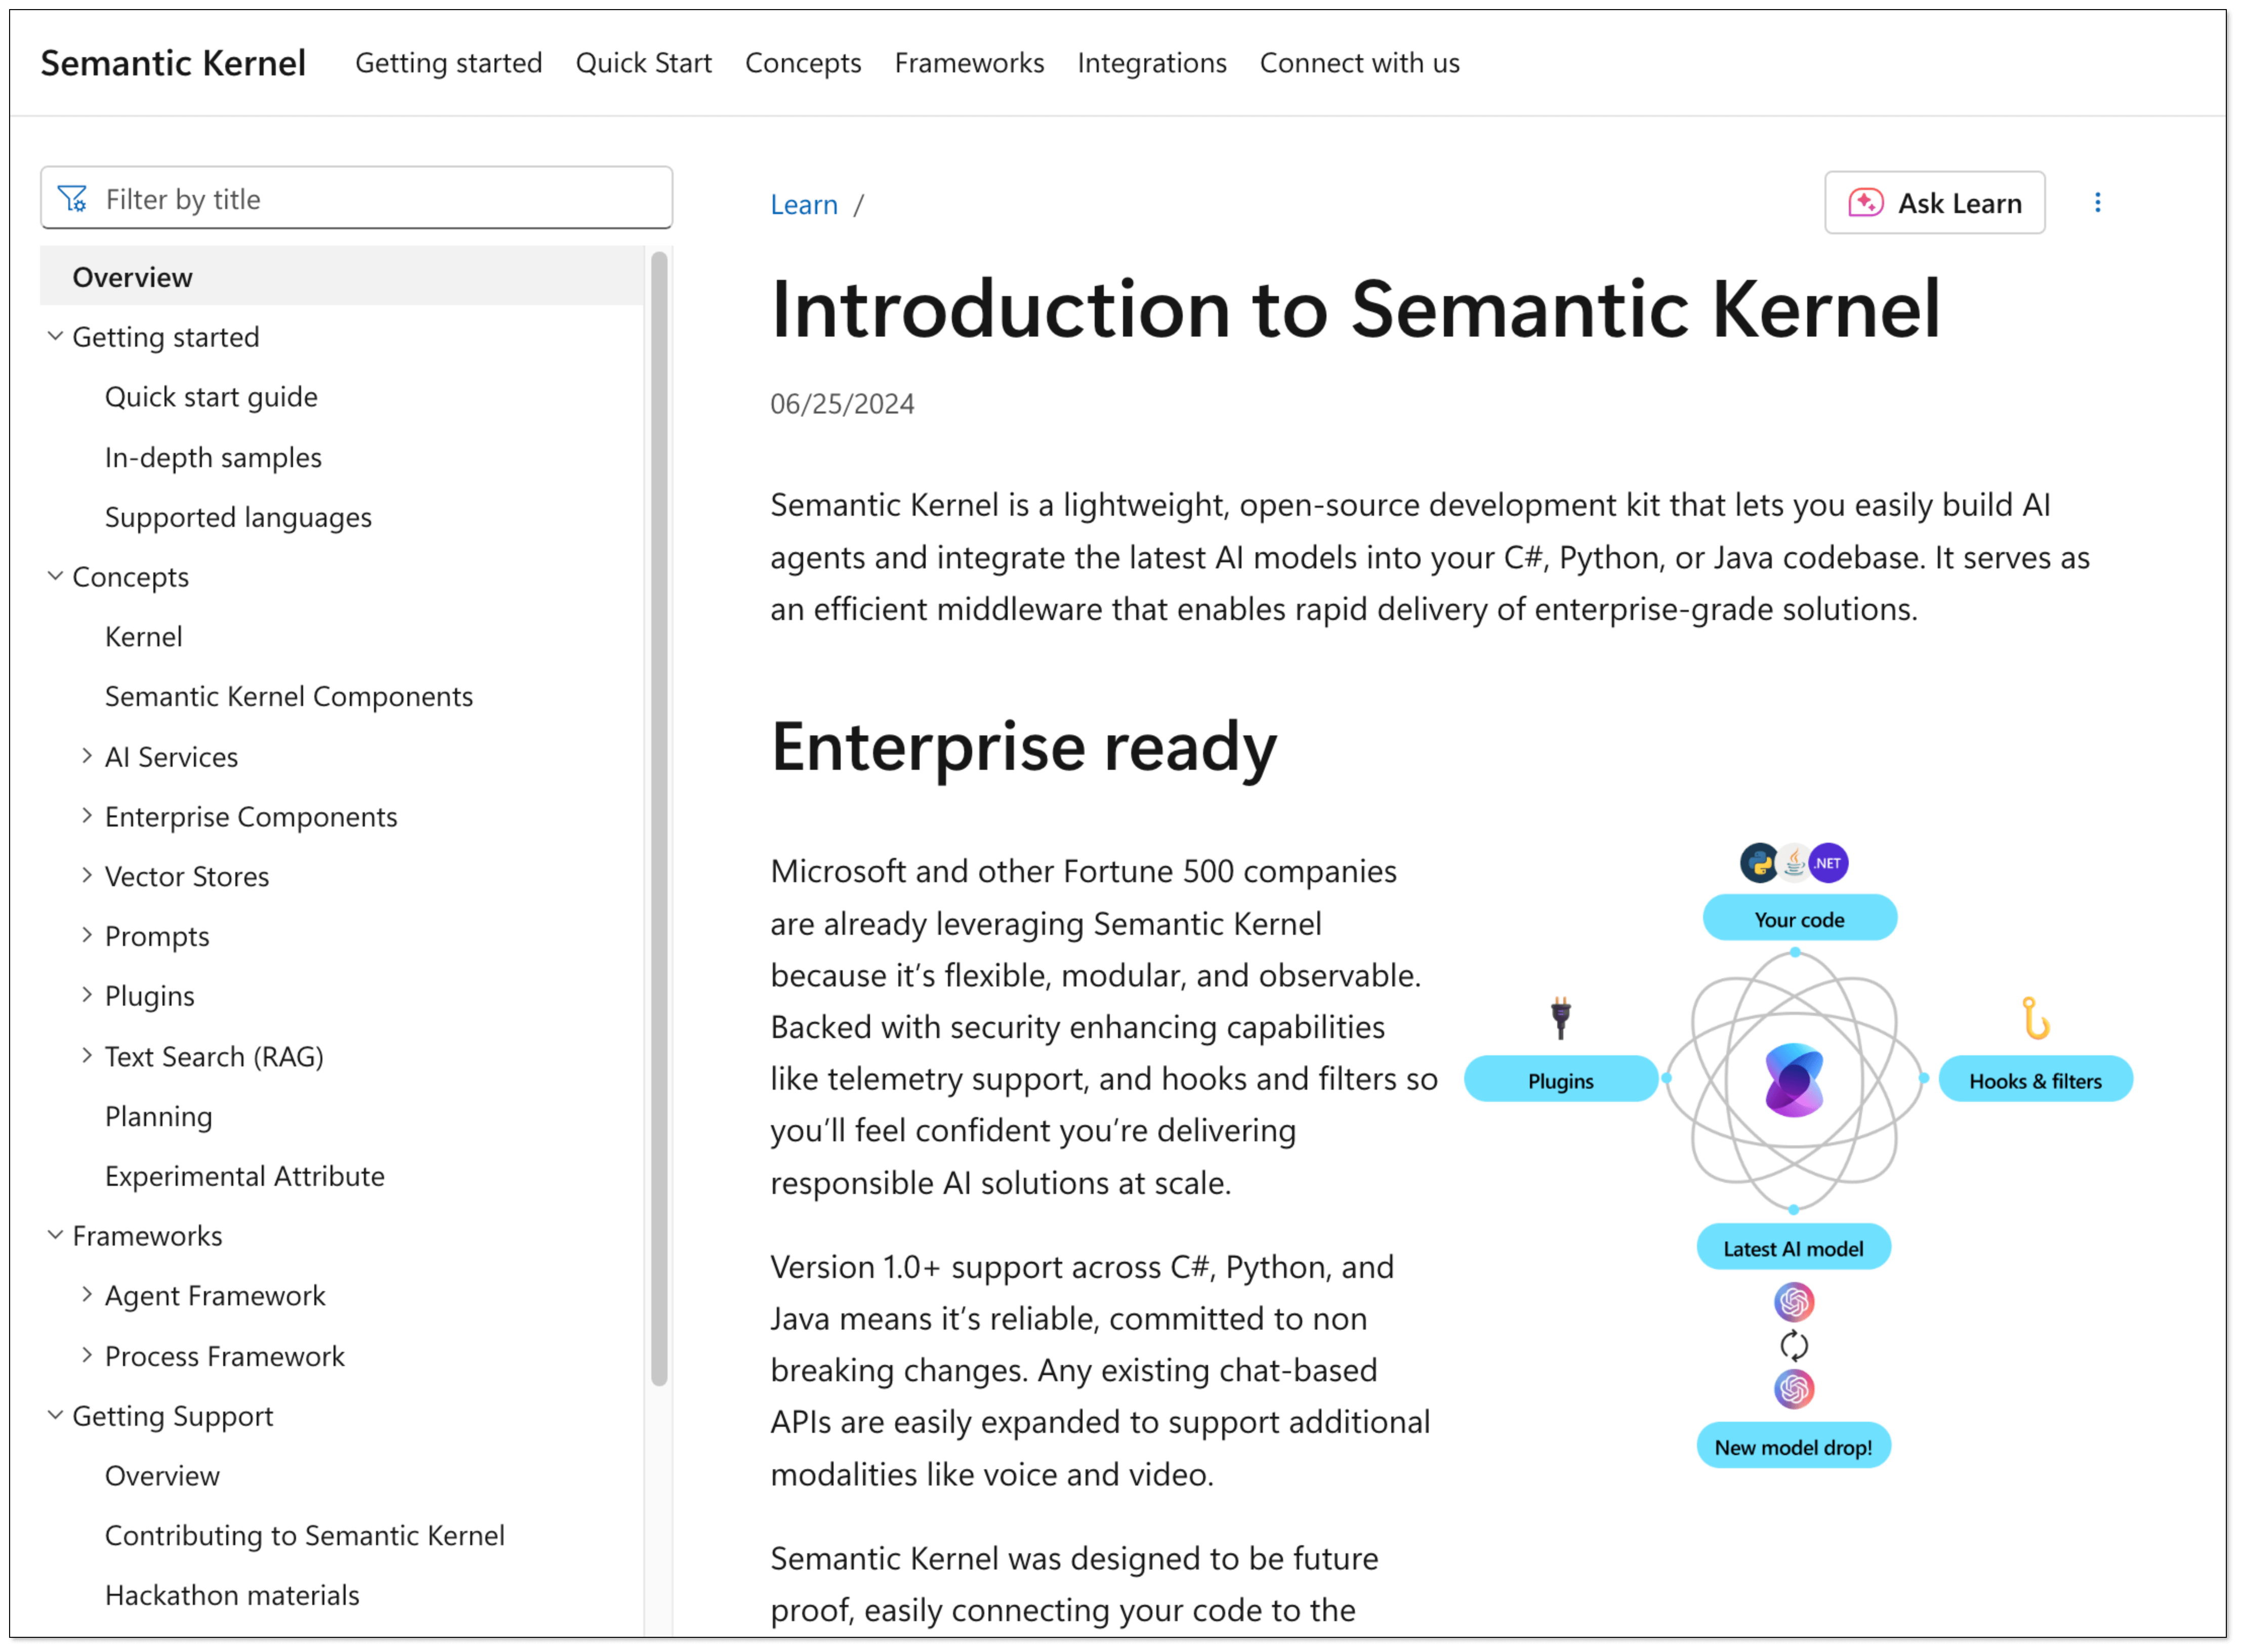The image size is (2241, 1652).
Task: Expand the Vector Stores node
Action: tap(87, 876)
